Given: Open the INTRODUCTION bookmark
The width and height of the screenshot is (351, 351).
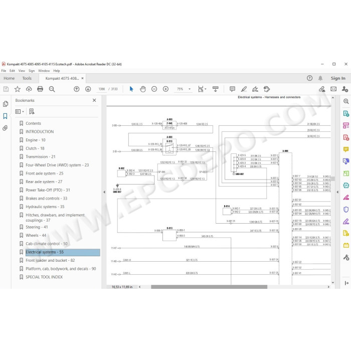Looking at the screenshot, I should 40,131.
